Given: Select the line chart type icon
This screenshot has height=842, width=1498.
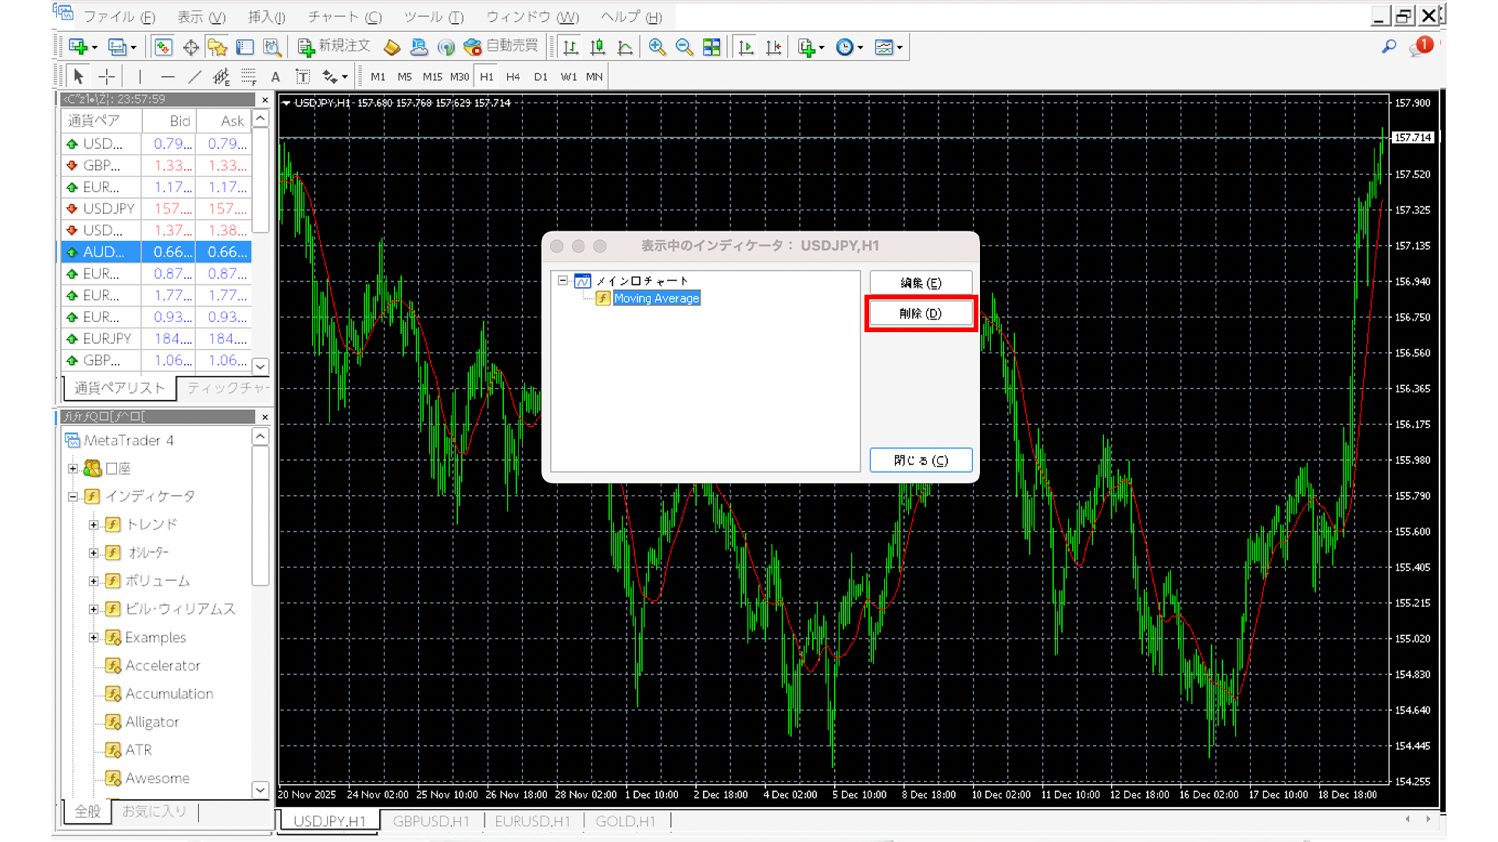Looking at the screenshot, I should pos(625,48).
